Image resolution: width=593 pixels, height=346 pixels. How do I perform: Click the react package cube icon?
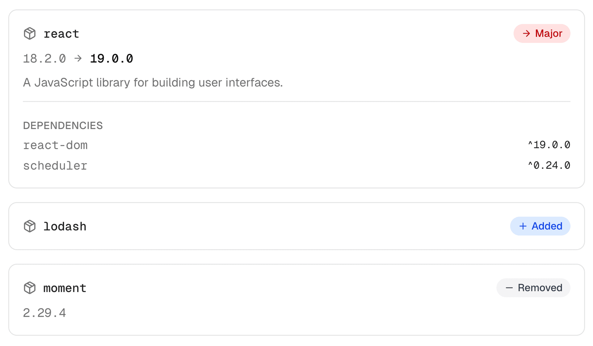click(30, 34)
